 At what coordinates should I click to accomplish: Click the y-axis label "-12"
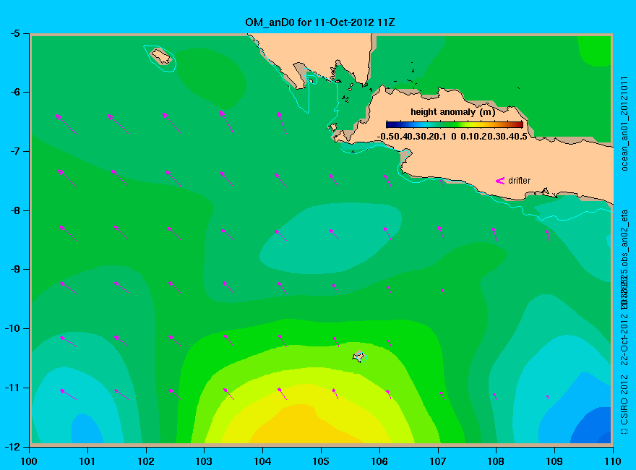[12, 447]
